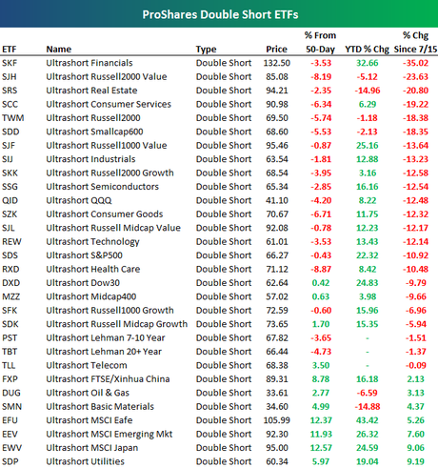Select the SJF ticker cell
The height and width of the screenshot is (468, 438).
pyautogui.click(x=9, y=146)
